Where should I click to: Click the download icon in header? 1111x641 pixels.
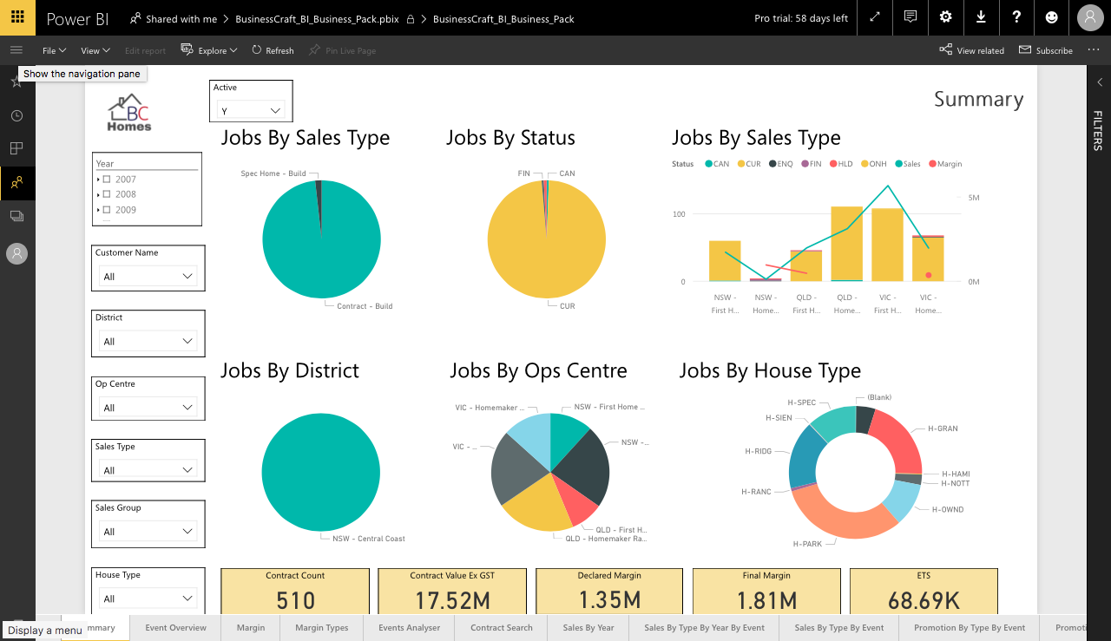click(x=981, y=17)
